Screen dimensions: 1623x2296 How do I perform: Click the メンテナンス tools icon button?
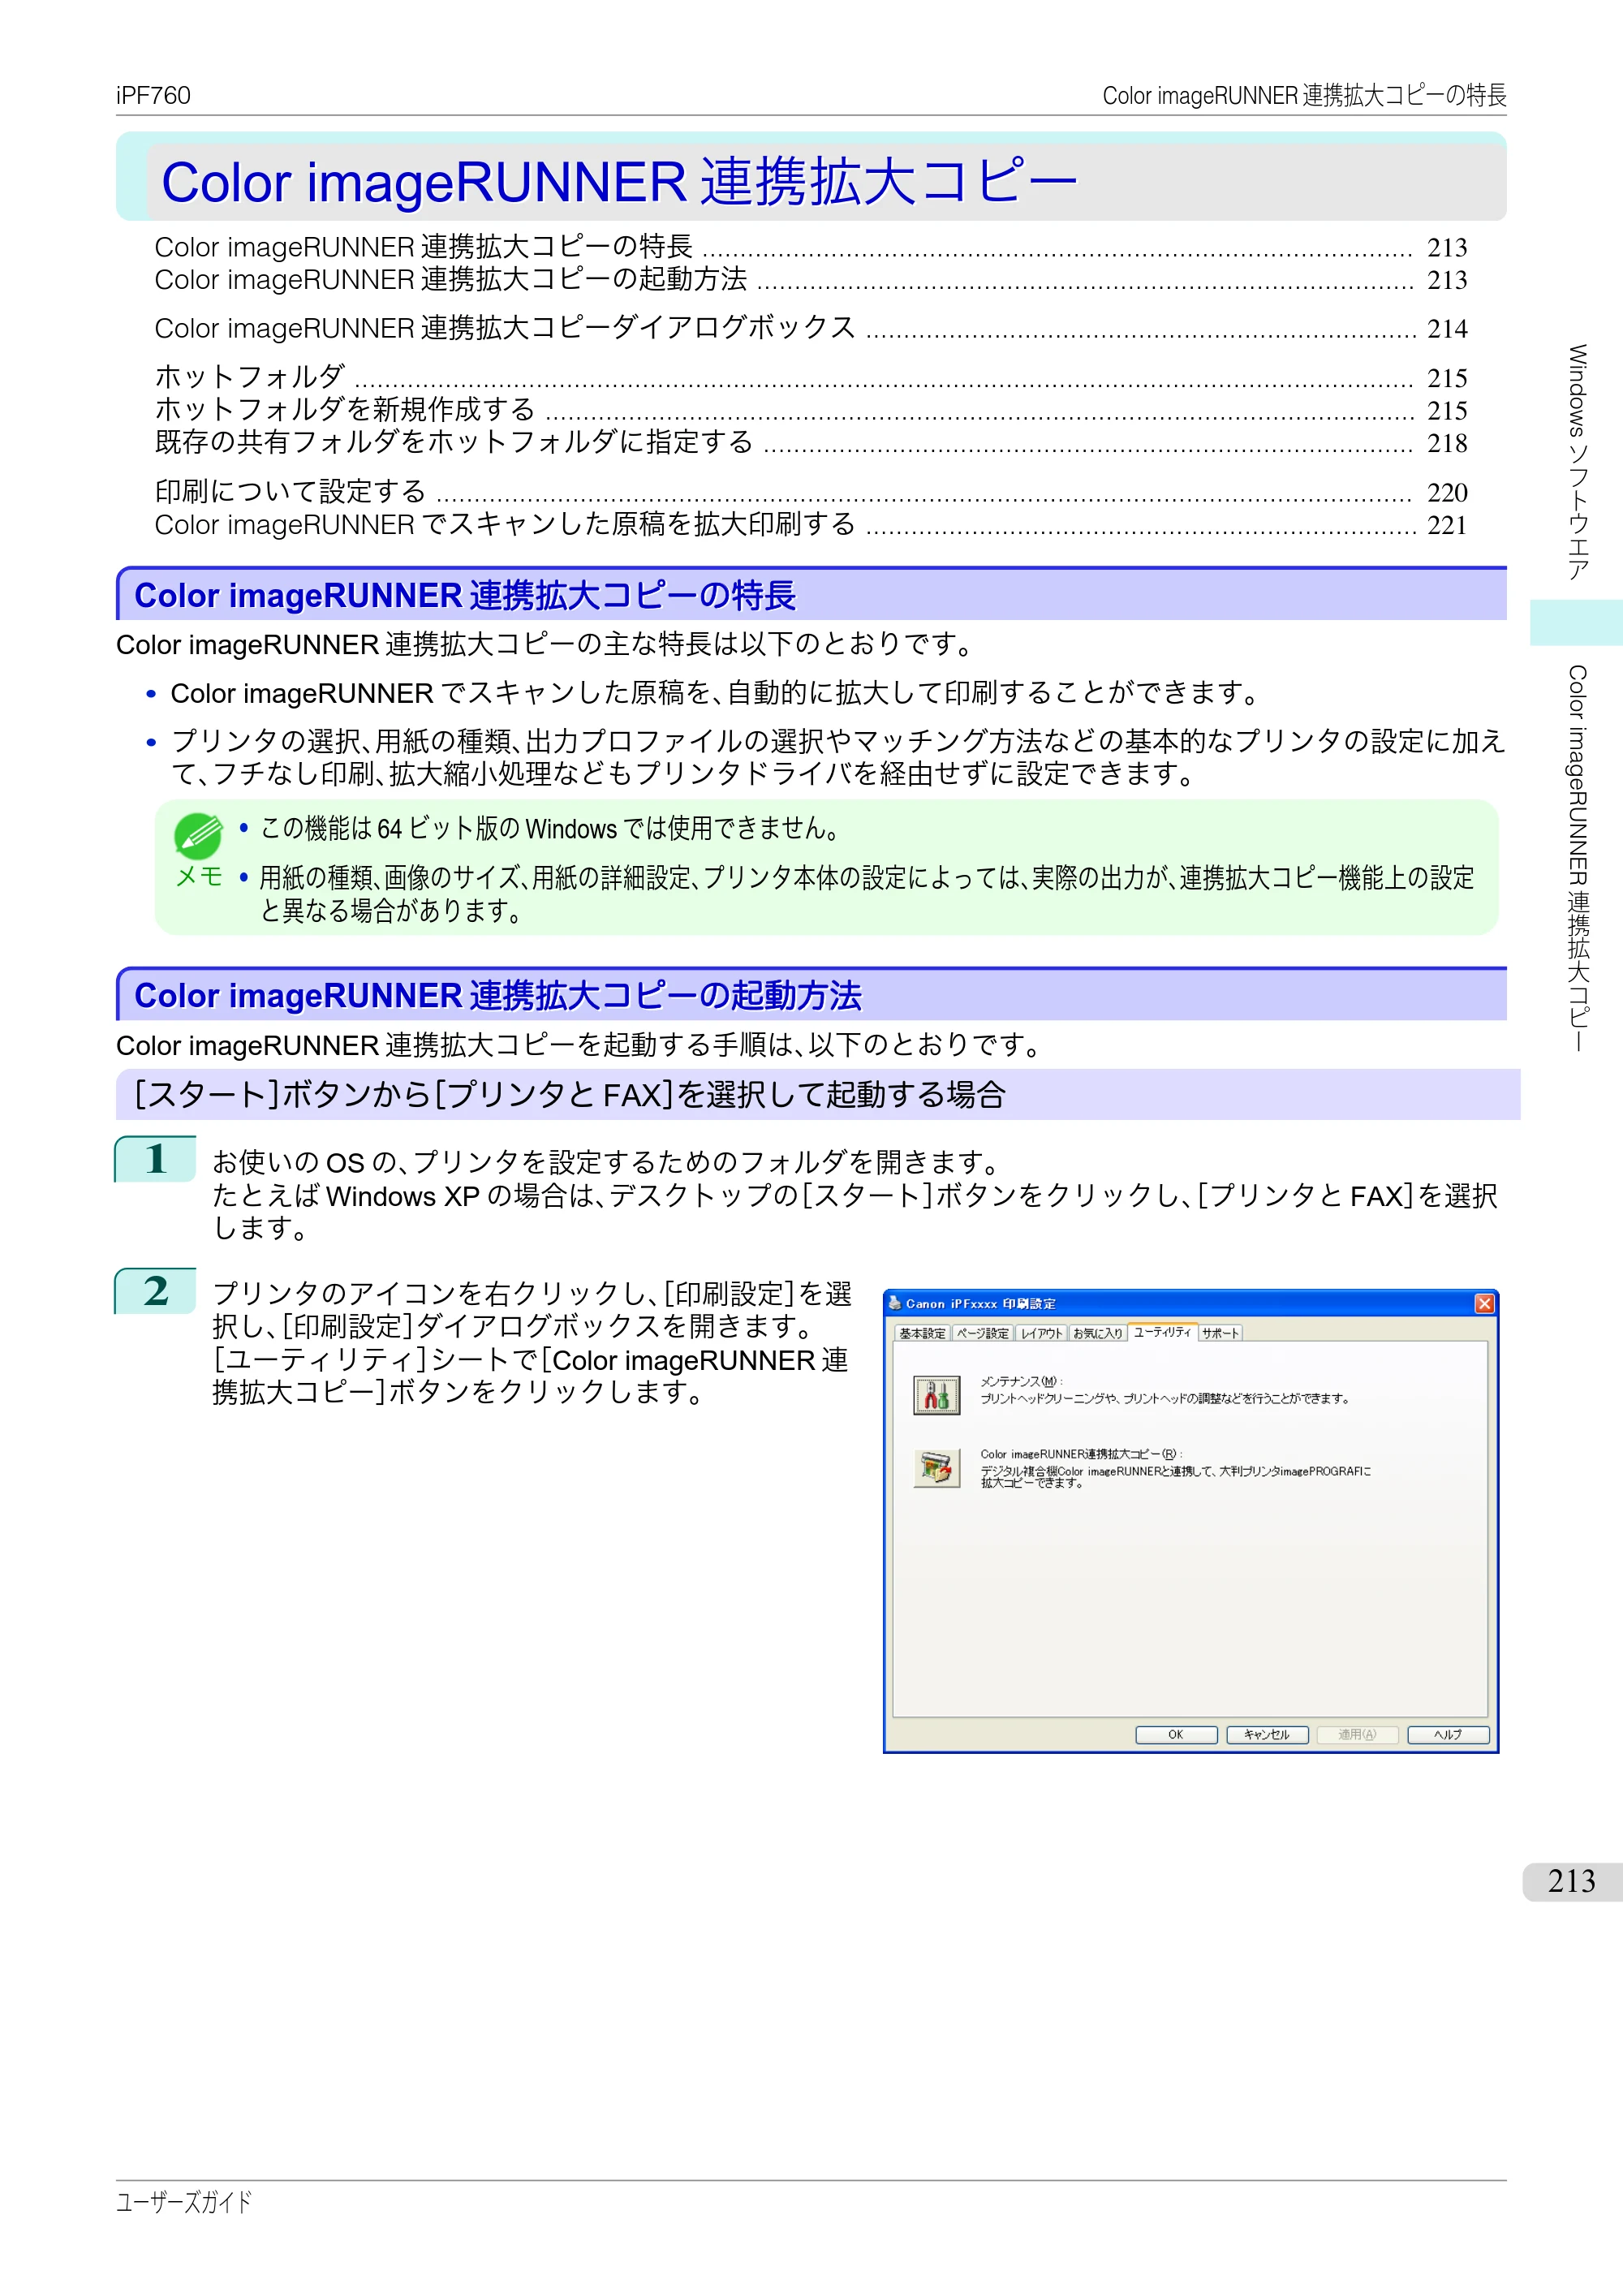tap(936, 1394)
